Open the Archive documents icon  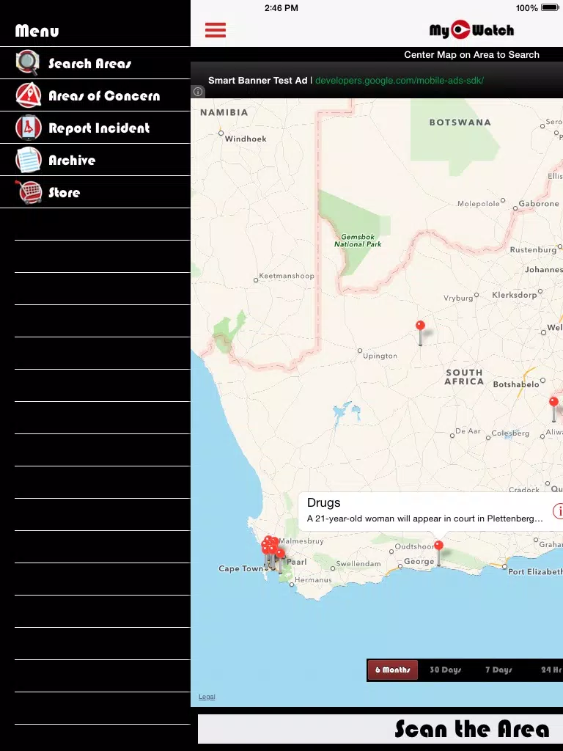tap(29, 159)
